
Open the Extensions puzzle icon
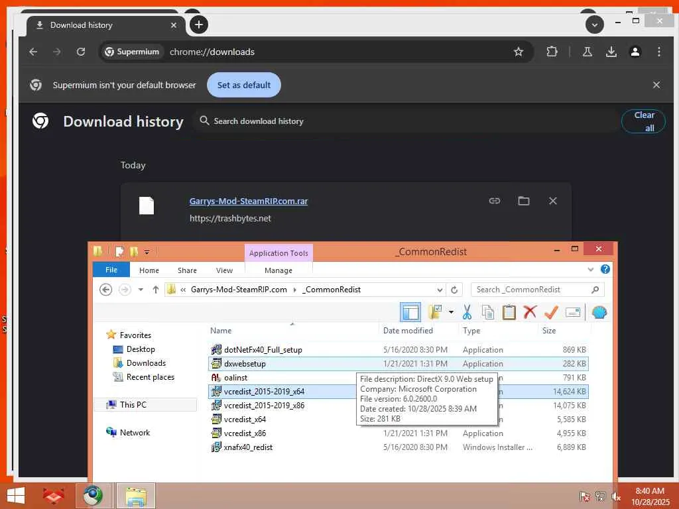(552, 52)
